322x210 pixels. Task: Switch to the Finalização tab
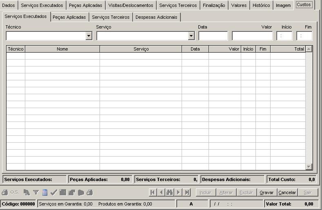(x=214, y=5)
